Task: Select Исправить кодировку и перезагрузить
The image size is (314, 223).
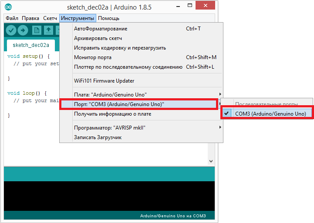Action: 142,48
